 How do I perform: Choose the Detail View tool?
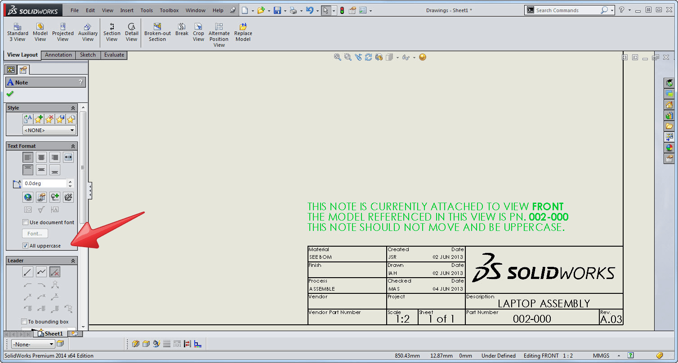pos(131,32)
